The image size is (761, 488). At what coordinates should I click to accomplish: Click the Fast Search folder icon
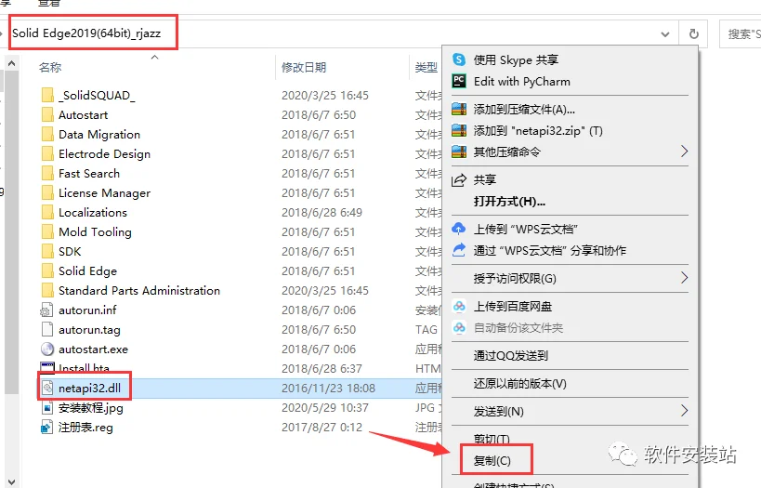(x=47, y=173)
